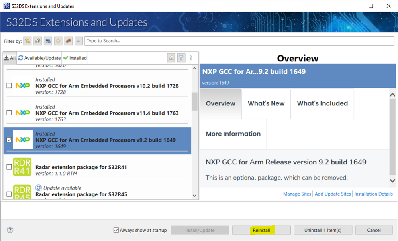Click the orange grid filter icon
Image resolution: width=398 pixels, height=241 pixels.
point(69,41)
